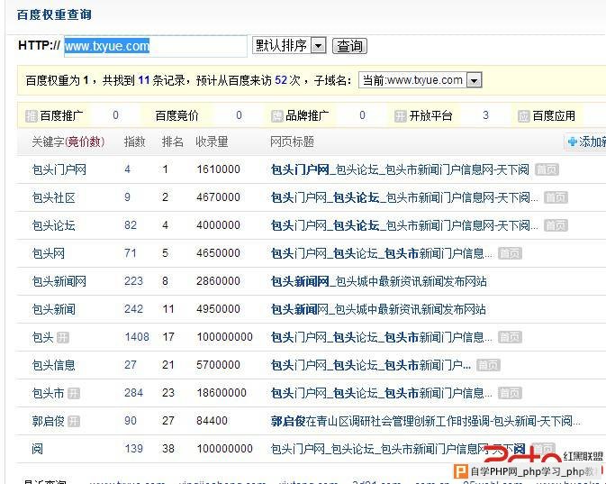Click 收录量 value 18600000
Viewport: 606px width, 484px height.
click(222, 393)
